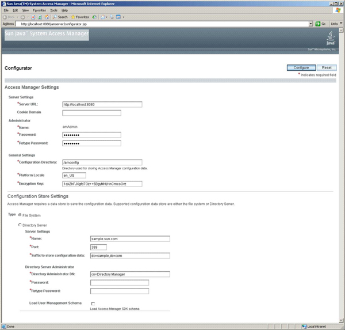Viewport: 345px width, 330px height.
Task: Click the Directory Server Administrator Password field
Action: click(120, 283)
